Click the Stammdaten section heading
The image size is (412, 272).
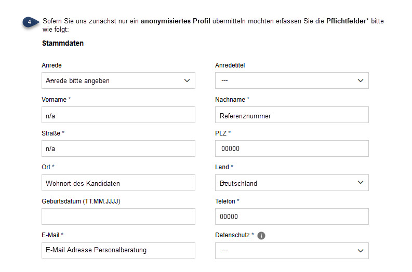tap(63, 43)
